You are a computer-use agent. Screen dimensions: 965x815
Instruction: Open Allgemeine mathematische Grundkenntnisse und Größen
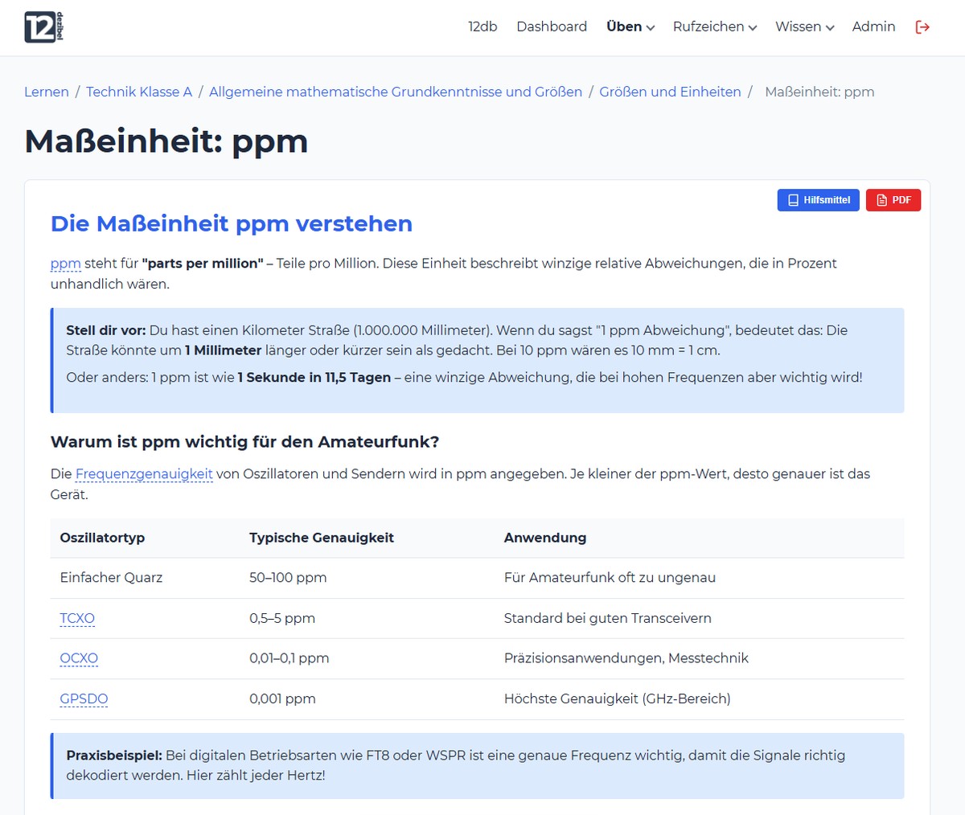[396, 92]
